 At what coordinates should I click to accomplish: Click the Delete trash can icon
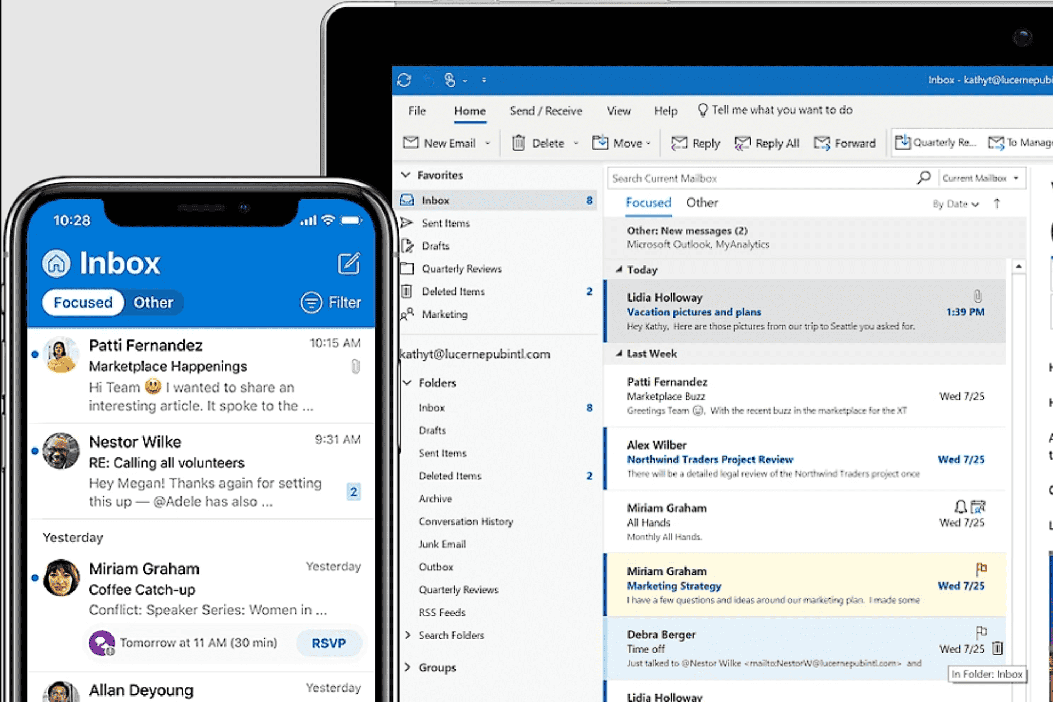(518, 143)
